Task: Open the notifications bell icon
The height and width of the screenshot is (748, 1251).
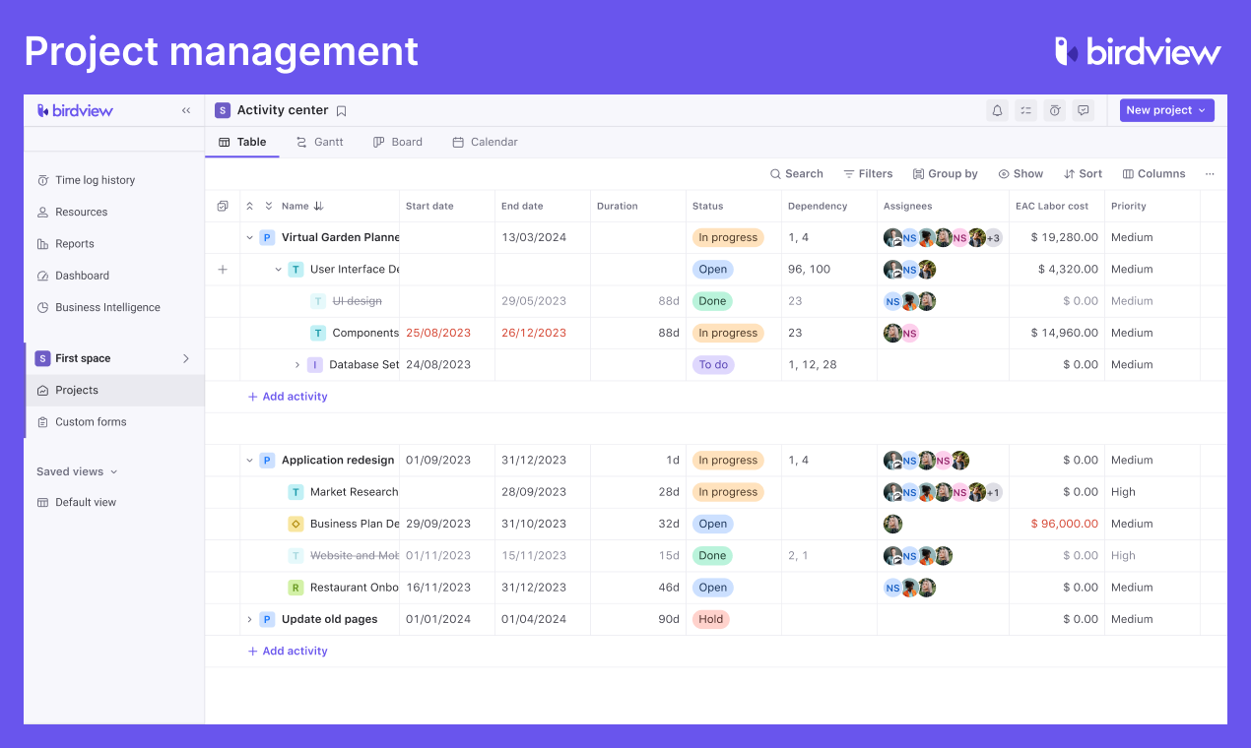Action: [997, 110]
